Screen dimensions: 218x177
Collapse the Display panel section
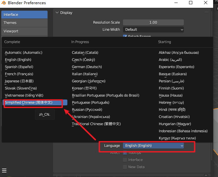tap(57, 13)
